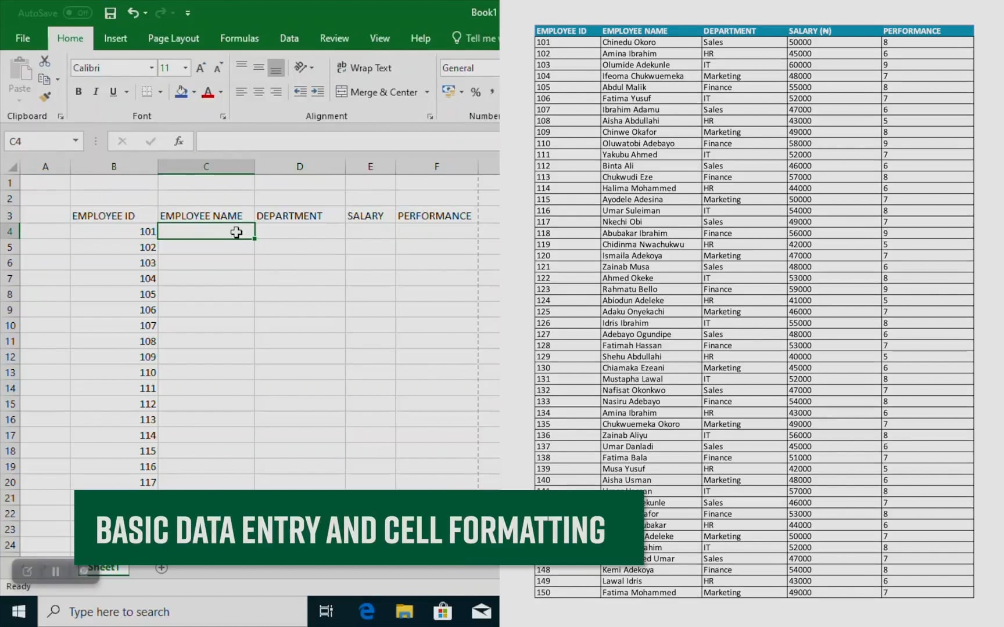Click Merge & Center button
1004x627 pixels.
(x=377, y=92)
